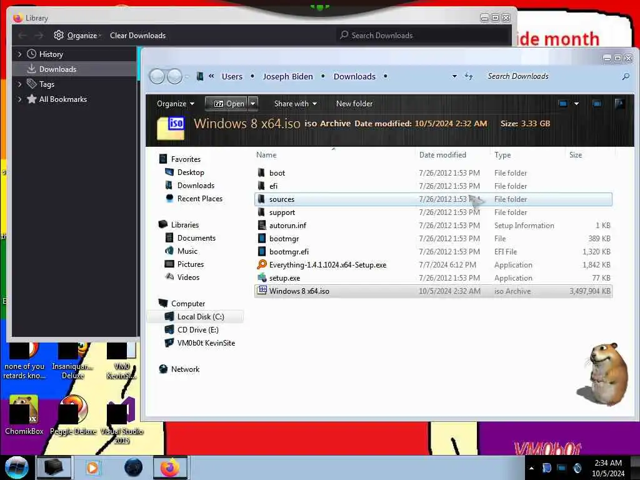Sort by the Size column header
Viewport: 640px width, 480px height.
point(576,155)
